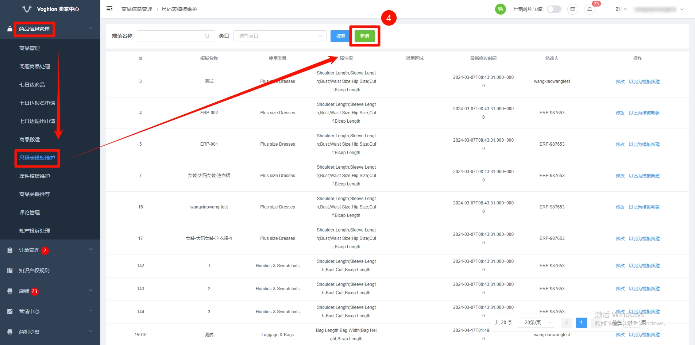Open 属性模板维护 in sidebar
695x345 pixels.
click(35, 176)
